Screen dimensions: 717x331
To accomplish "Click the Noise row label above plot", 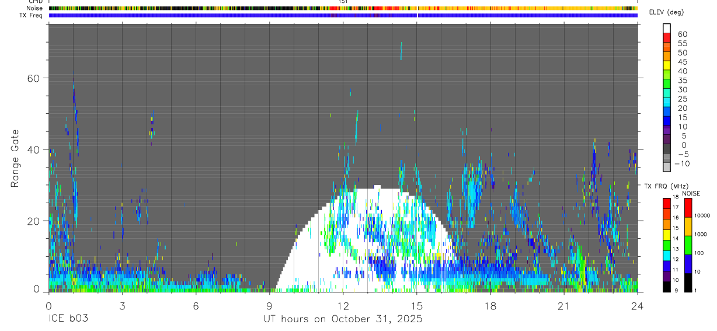I will (x=35, y=8).
